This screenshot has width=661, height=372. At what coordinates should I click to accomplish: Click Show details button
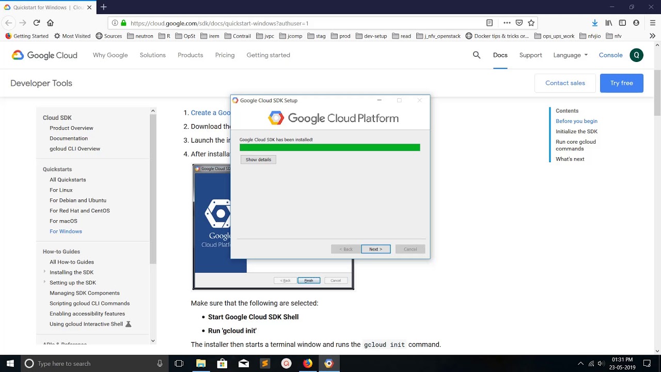click(x=258, y=160)
